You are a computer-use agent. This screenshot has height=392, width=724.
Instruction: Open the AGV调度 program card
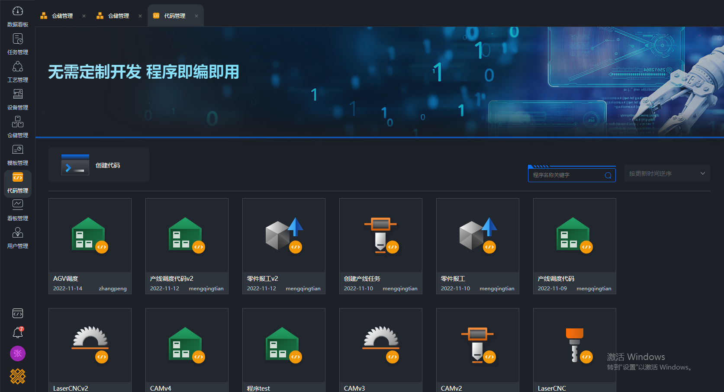point(90,246)
